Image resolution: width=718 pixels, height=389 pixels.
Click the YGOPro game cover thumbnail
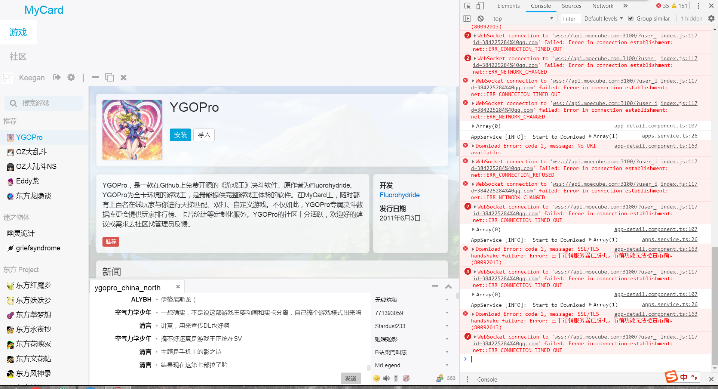click(x=132, y=130)
